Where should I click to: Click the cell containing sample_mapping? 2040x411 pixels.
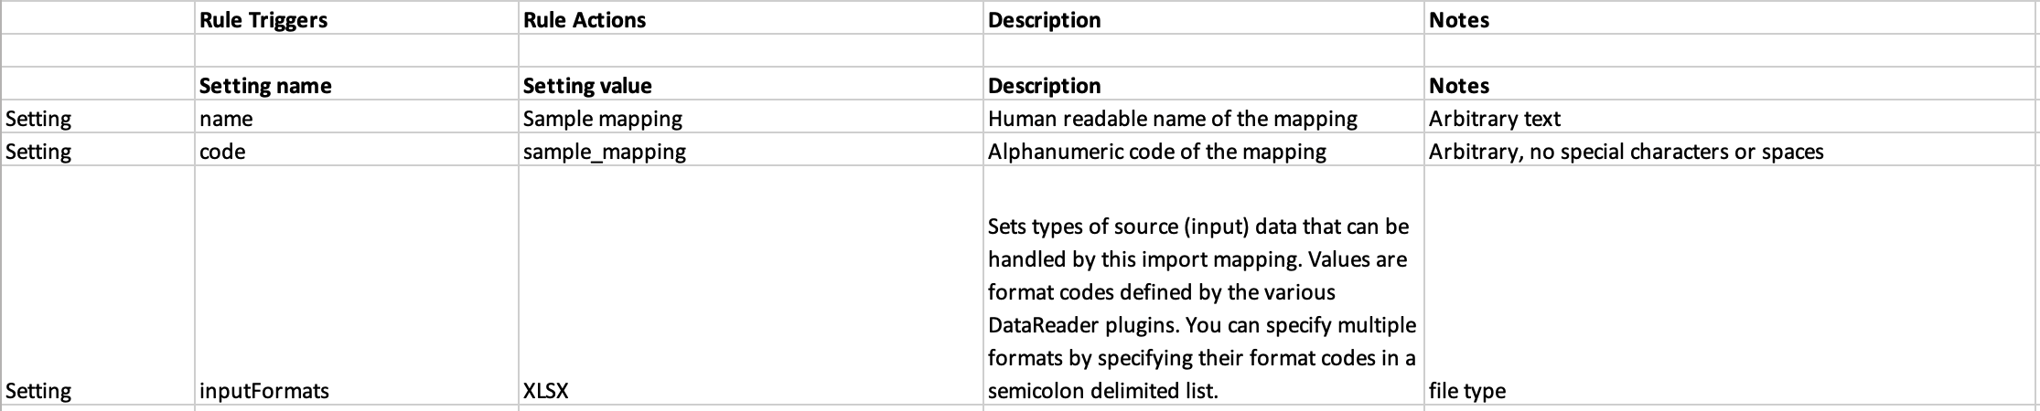[x=751, y=150]
